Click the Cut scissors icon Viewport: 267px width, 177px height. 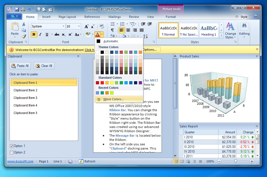[x=24, y=24]
